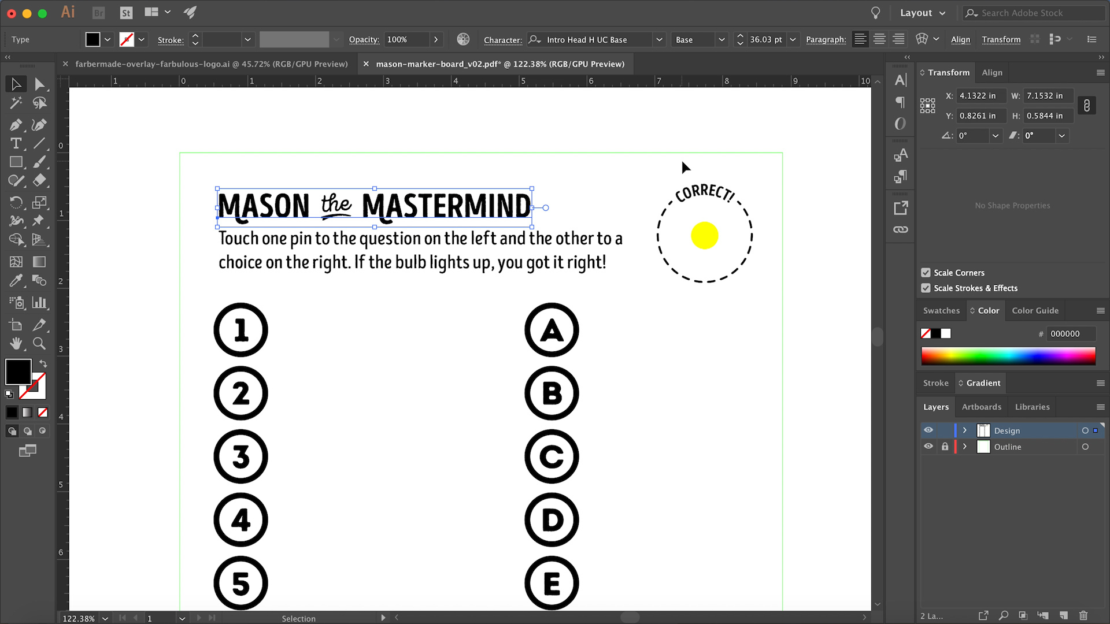Expand the zoom level dropdown at bottom left
Screen dimensions: 1110x624
(105, 618)
